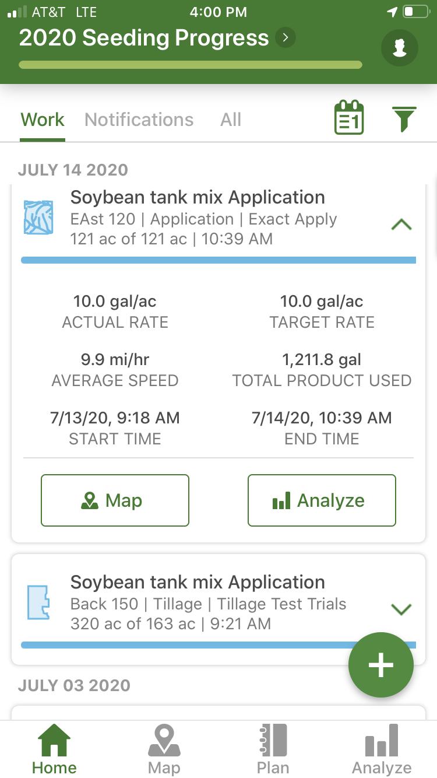The image size is (437, 778).
Task: Open Analyze charts in bottom navigation
Action: [382, 749]
